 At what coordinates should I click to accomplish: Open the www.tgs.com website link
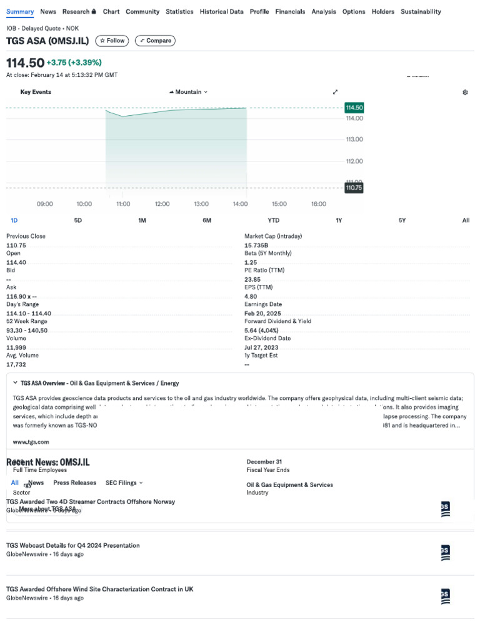coord(31,442)
